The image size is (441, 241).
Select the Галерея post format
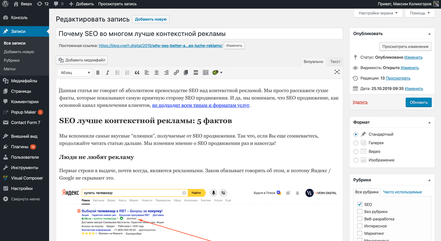355,143
